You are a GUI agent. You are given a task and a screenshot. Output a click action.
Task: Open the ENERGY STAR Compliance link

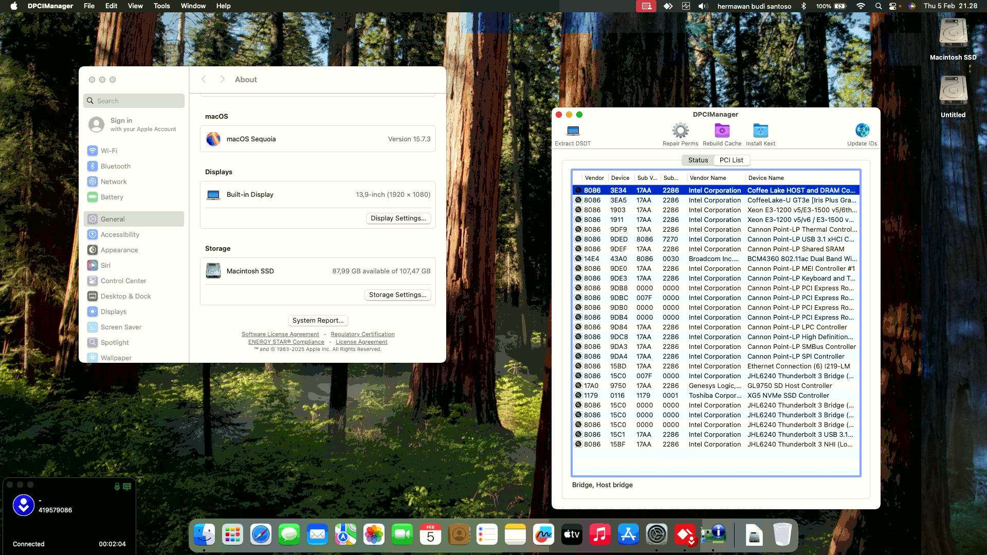pyautogui.click(x=286, y=342)
